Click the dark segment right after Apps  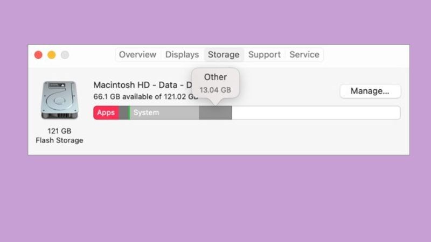[123, 113]
